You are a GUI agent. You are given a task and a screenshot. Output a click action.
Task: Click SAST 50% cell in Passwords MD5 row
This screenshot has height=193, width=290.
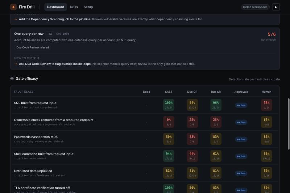[169, 139]
